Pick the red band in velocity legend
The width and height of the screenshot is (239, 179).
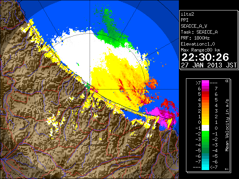[205, 94]
